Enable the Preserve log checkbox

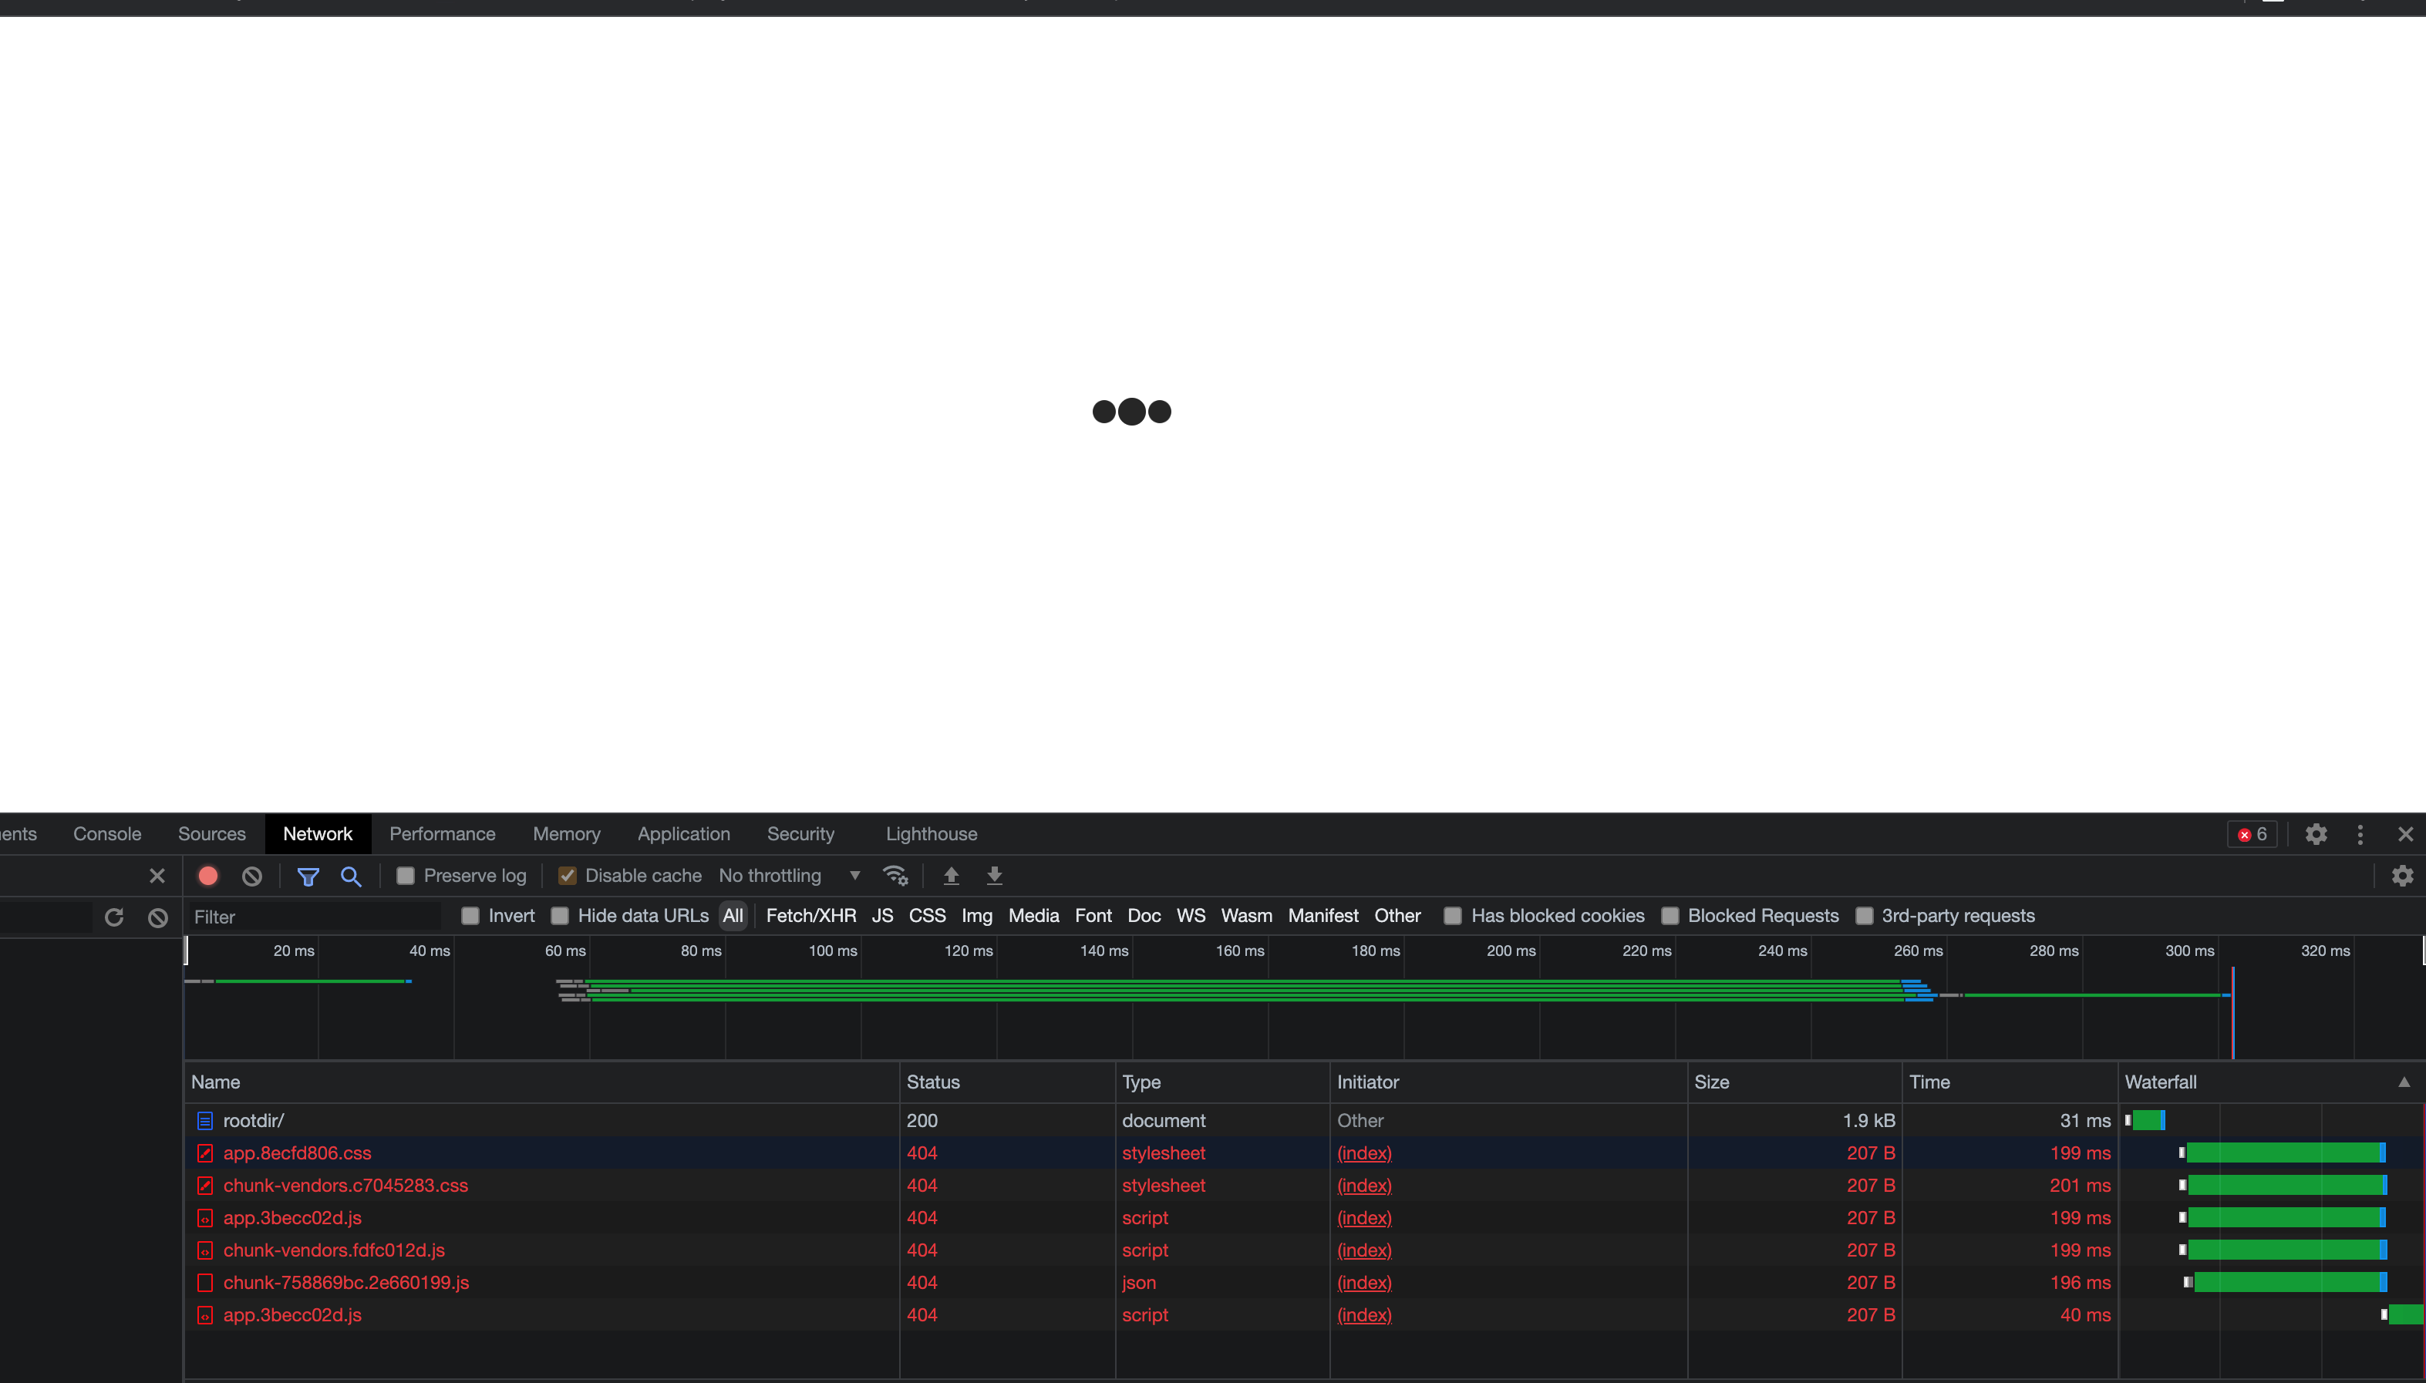coord(405,875)
